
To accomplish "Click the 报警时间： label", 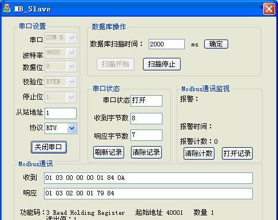I will pyautogui.click(x=196, y=127).
